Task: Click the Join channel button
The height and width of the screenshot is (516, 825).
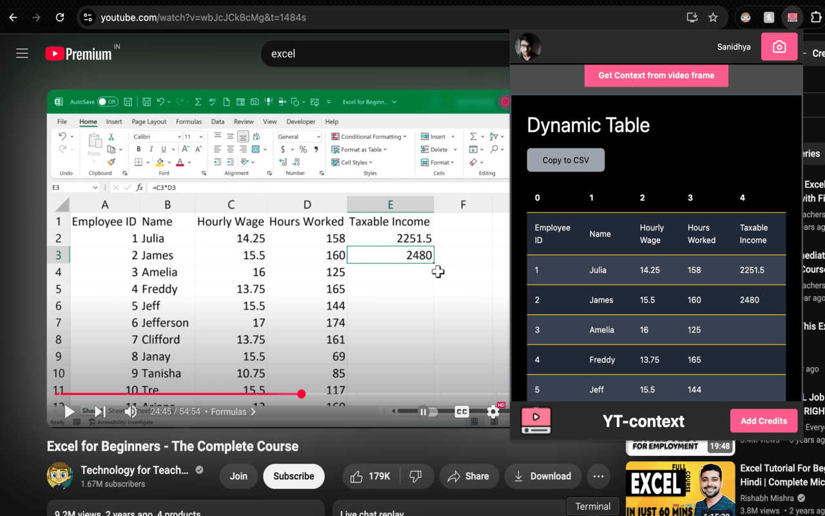Action: [x=238, y=476]
